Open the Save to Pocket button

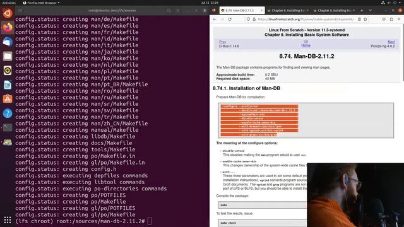point(384,20)
